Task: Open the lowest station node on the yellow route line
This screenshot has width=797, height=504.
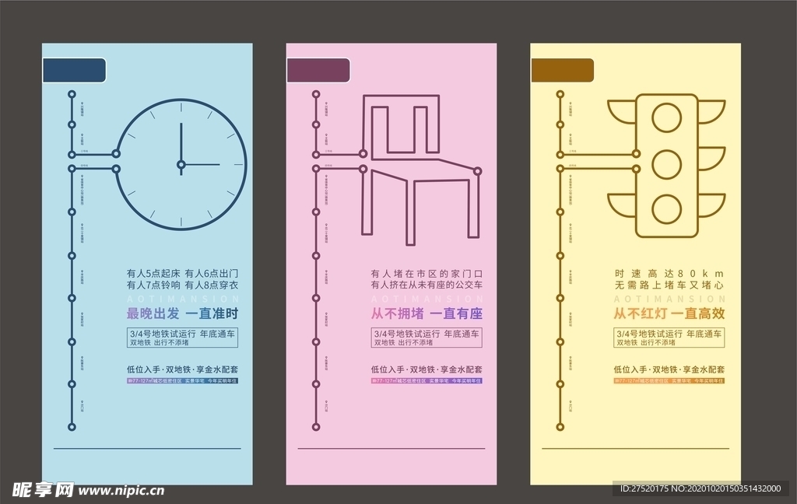Action: click(559, 428)
